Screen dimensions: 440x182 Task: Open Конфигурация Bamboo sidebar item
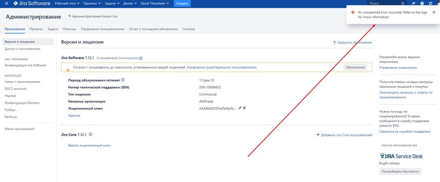coord(22,103)
